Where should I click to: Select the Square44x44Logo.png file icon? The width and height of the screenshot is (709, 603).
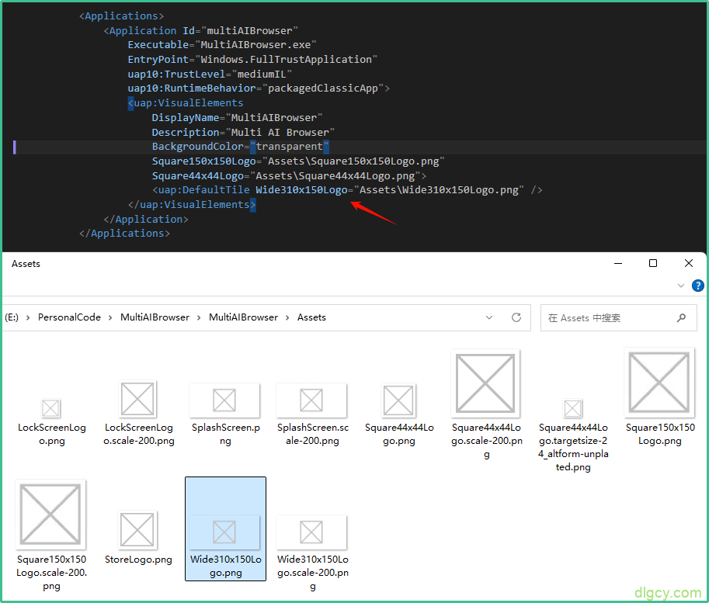pyautogui.click(x=399, y=400)
